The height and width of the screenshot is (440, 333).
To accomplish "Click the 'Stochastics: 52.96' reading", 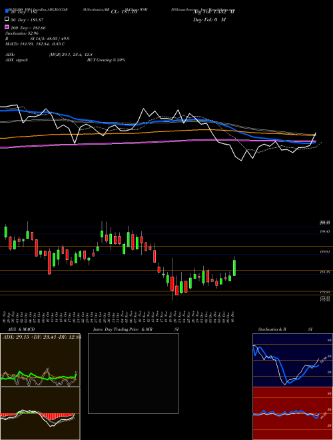I will 22,33.
